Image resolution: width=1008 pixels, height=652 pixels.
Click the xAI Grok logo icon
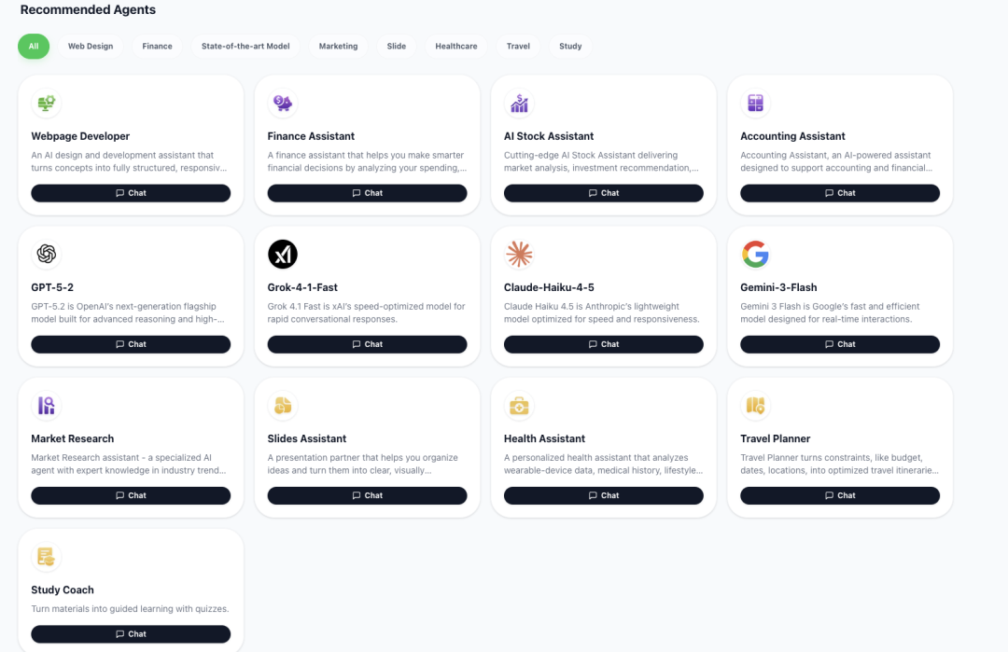pyautogui.click(x=283, y=254)
